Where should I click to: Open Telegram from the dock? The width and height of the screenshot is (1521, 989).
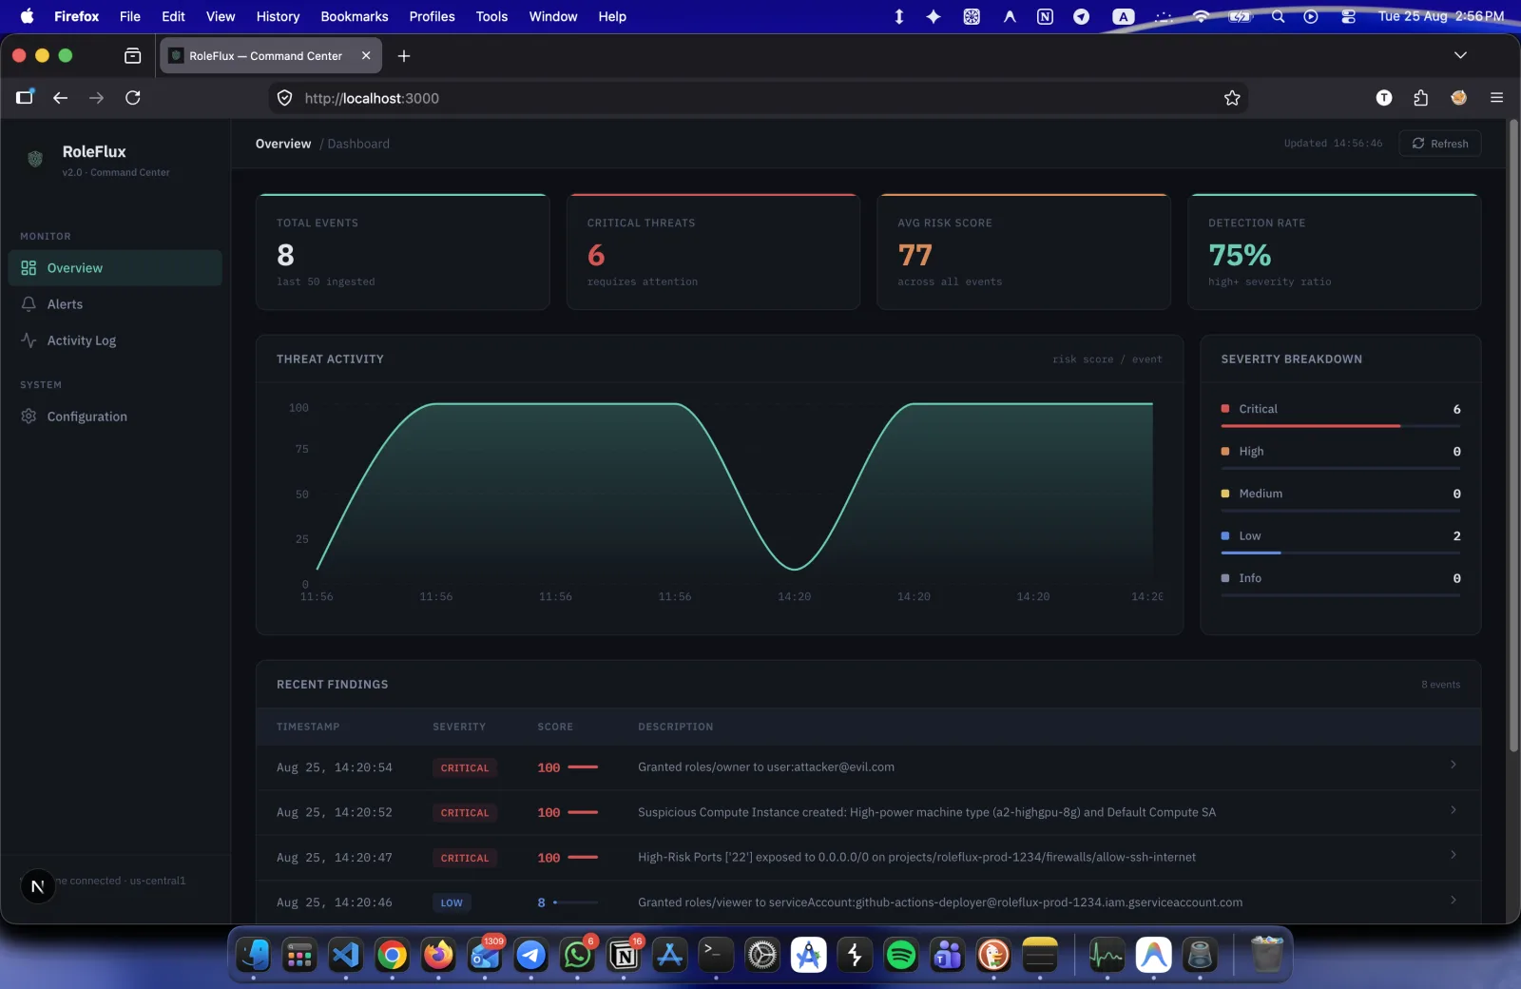click(531, 955)
